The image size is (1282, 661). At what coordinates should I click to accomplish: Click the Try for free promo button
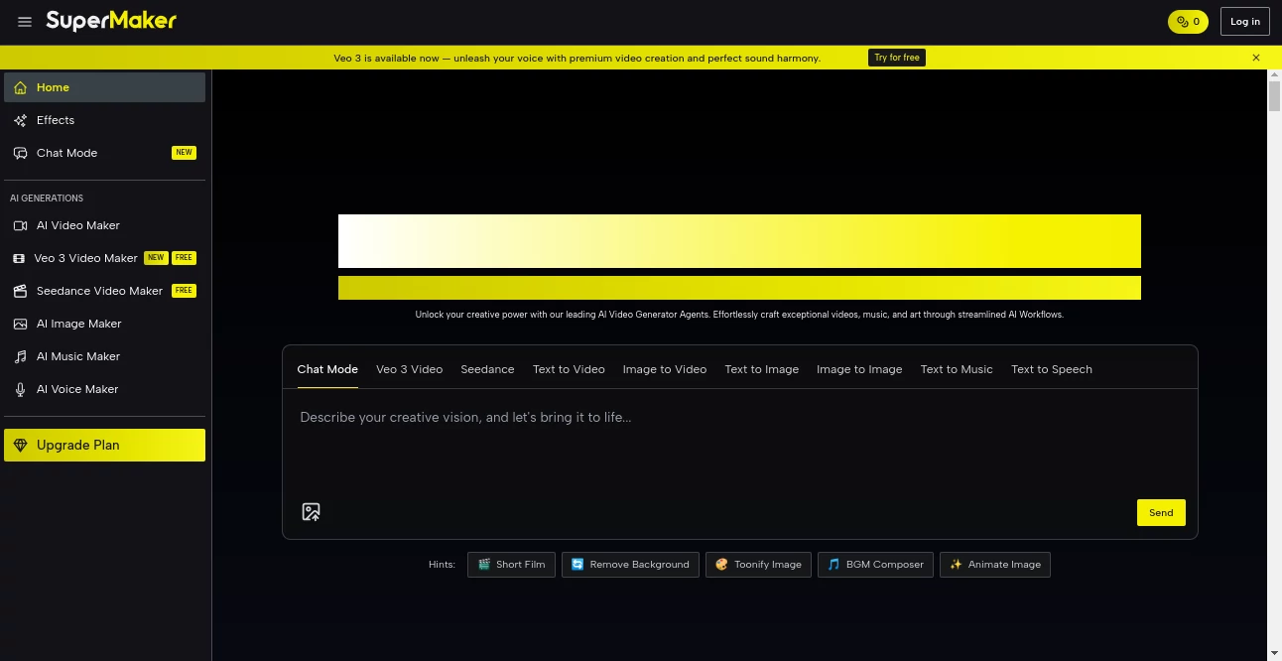[x=896, y=58]
